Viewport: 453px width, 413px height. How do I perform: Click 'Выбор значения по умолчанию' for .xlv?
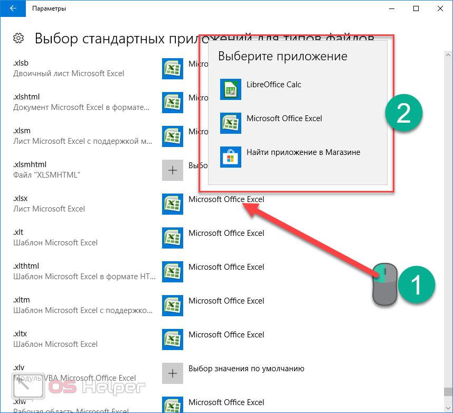pyautogui.click(x=247, y=369)
